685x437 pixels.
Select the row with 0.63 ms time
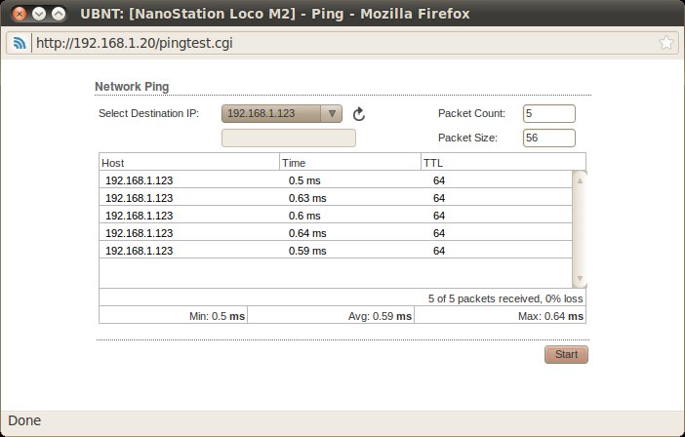[x=336, y=198]
